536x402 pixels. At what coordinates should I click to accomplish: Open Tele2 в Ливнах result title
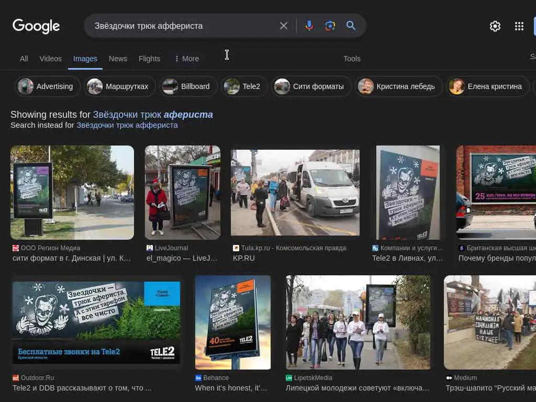[x=407, y=259]
